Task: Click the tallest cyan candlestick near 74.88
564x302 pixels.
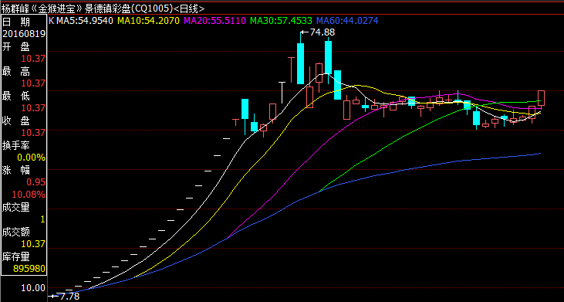Action: pos(300,63)
